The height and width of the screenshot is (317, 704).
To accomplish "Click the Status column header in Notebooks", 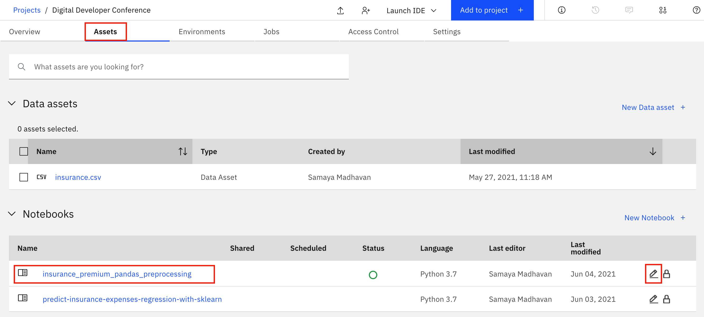I will [x=373, y=248].
